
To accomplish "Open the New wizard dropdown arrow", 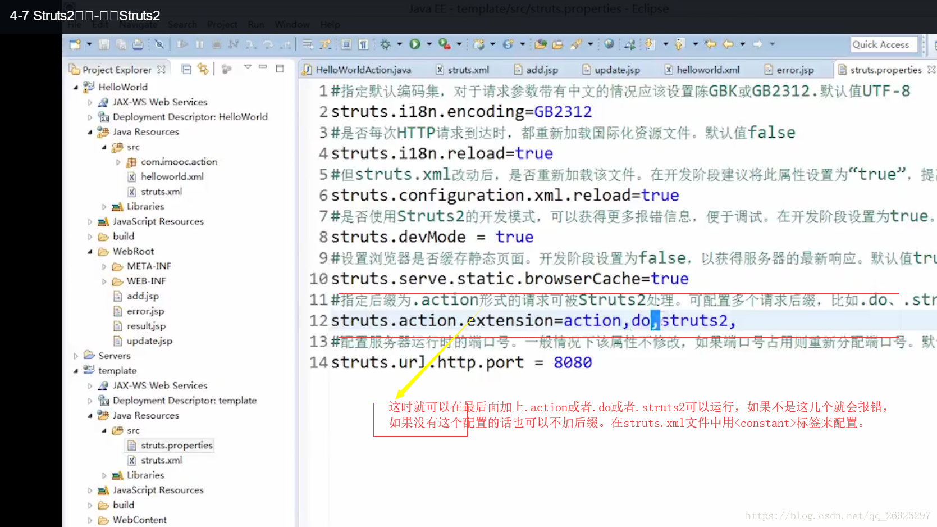I will pyautogui.click(x=89, y=44).
